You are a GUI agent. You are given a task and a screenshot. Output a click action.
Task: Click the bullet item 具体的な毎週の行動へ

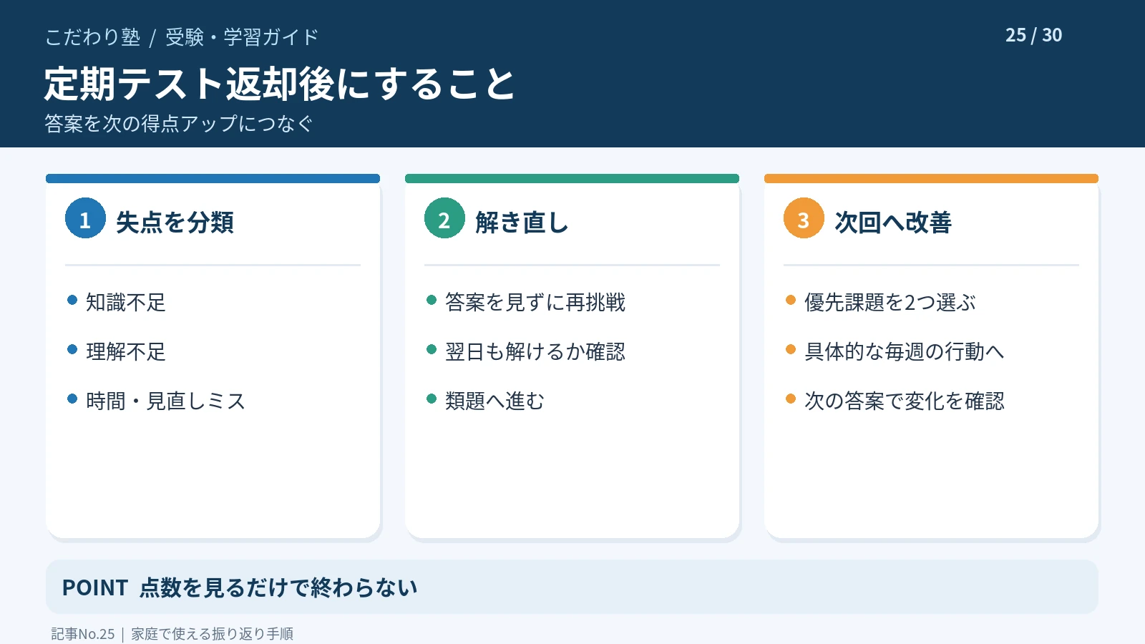(905, 352)
